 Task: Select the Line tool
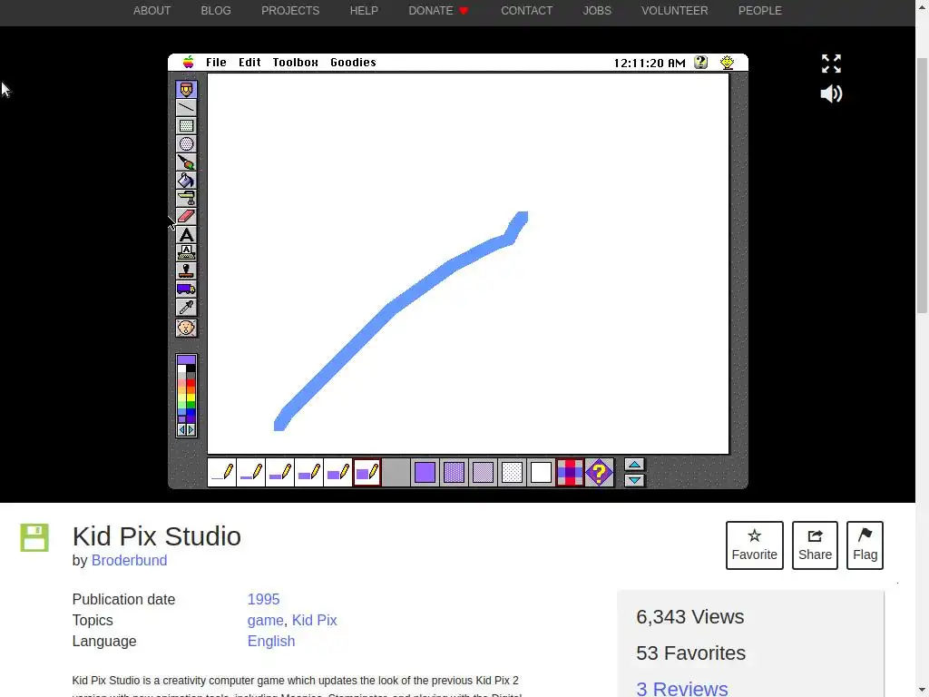point(186,108)
